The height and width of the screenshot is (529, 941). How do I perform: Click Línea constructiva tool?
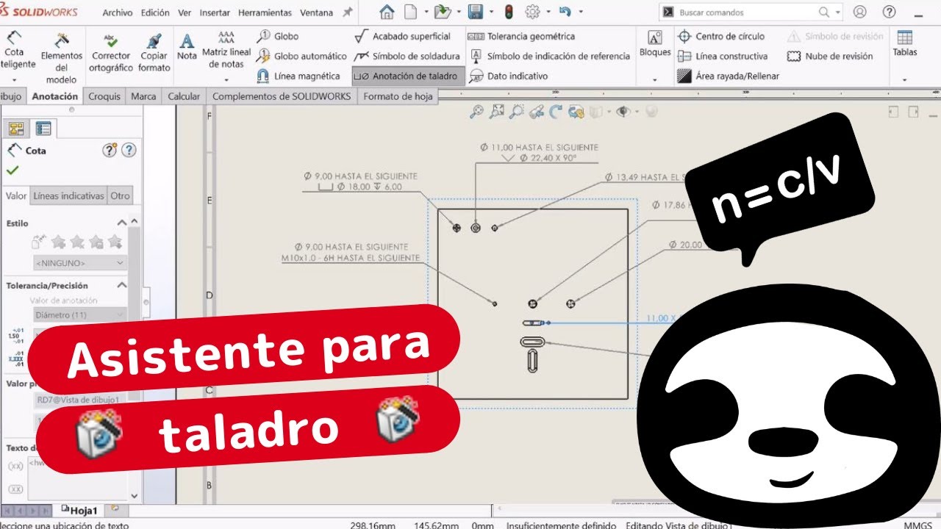click(x=723, y=56)
